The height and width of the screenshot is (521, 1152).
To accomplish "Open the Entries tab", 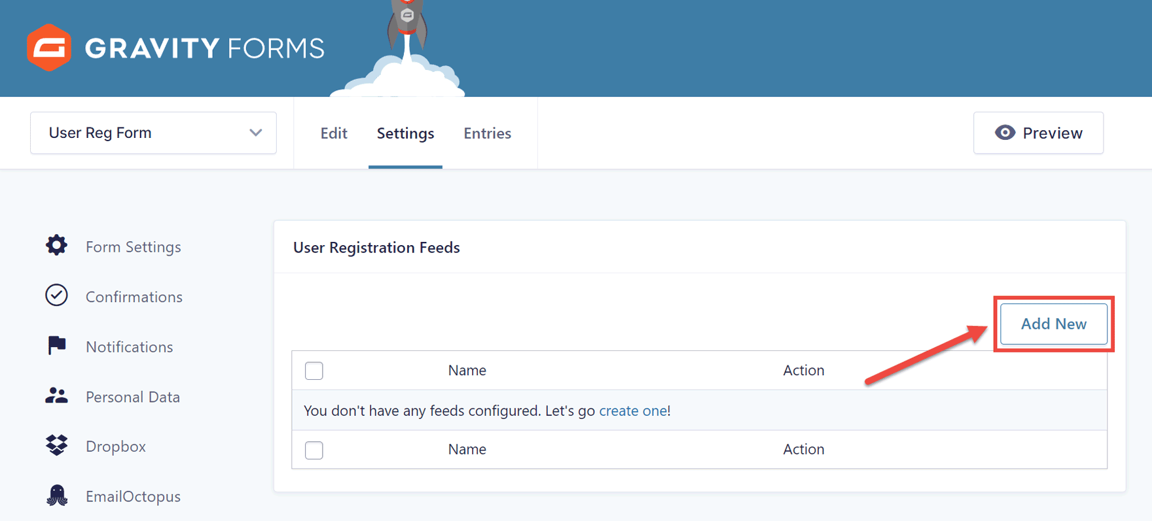I will 488,133.
